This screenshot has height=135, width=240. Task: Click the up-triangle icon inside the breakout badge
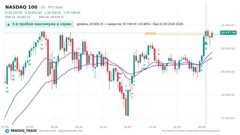(x=8, y=24)
